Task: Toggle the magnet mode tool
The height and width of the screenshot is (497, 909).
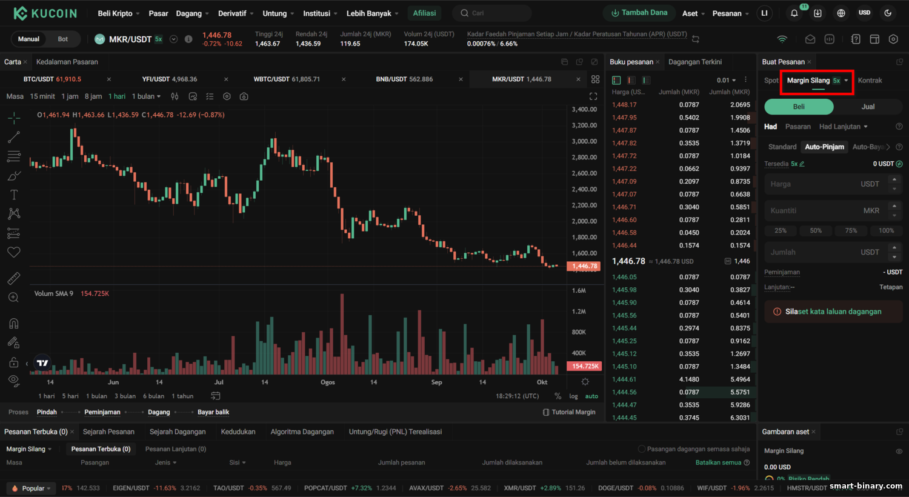Action: [x=14, y=324]
